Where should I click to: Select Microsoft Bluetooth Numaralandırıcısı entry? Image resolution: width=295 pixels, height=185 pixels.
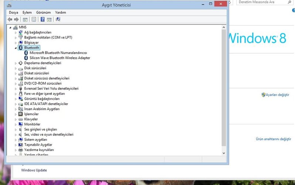[58, 53]
